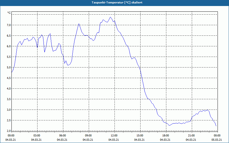Select the '3,0' y-axis value

(9, 110)
